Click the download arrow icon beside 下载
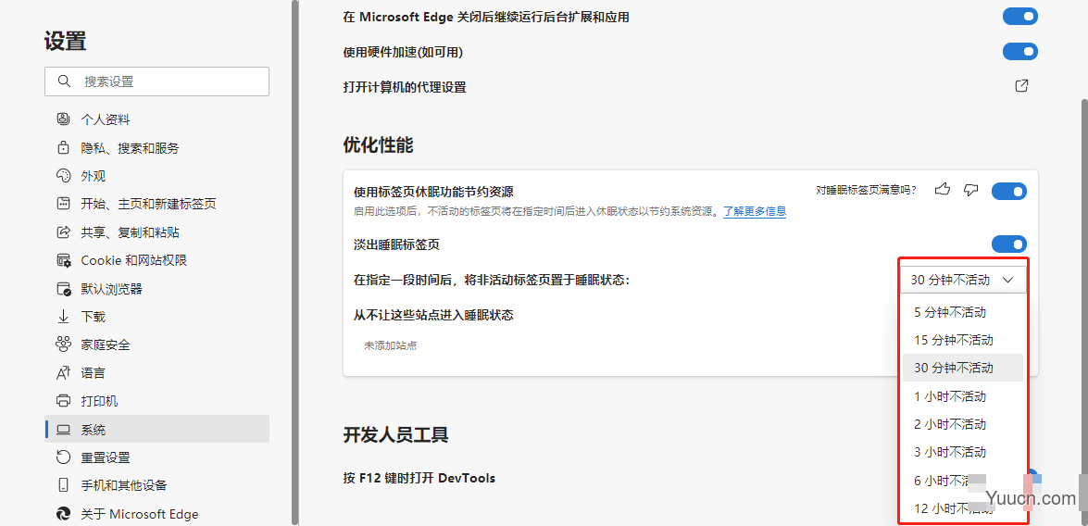Viewport: 1088px width, 526px height. click(x=63, y=317)
